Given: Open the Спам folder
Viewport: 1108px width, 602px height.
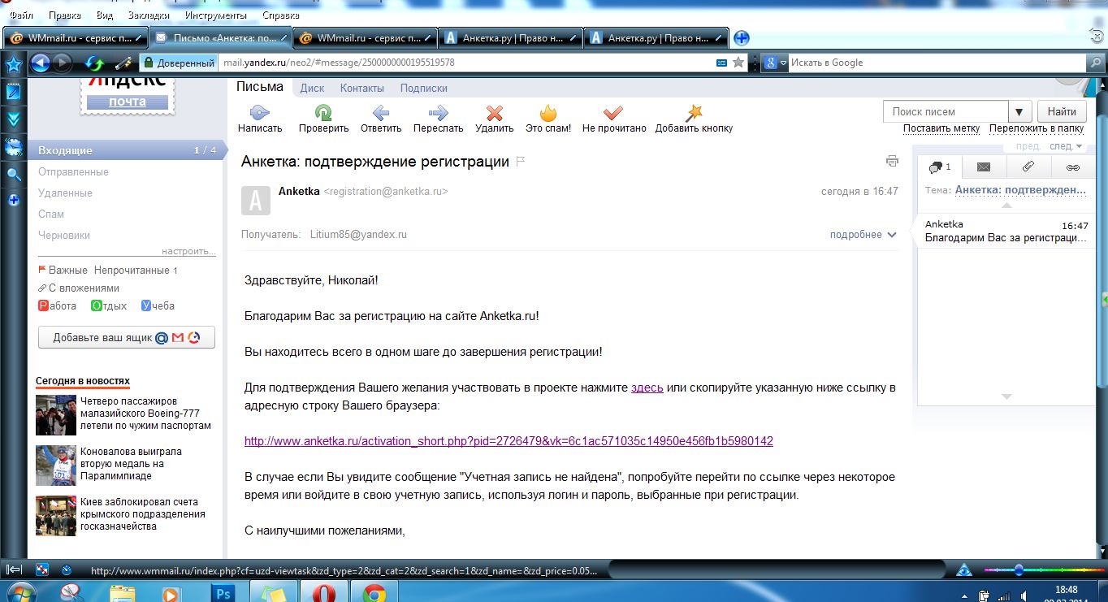Looking at the screenshot, I should coord(51,214).
